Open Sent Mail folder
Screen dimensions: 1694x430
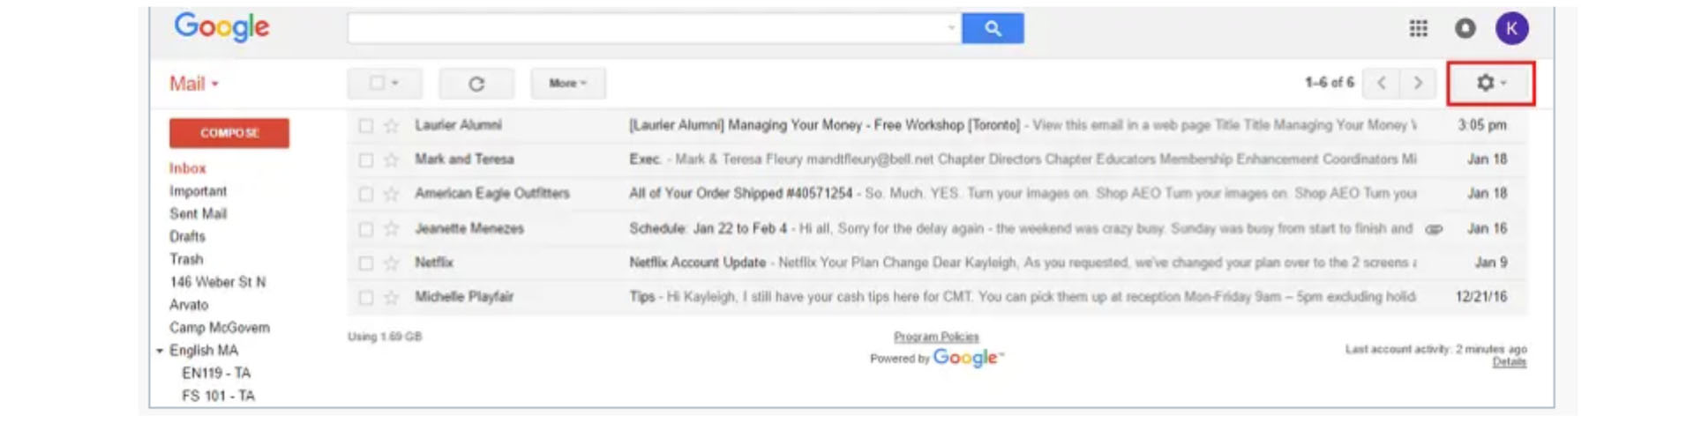pos(198,214)
